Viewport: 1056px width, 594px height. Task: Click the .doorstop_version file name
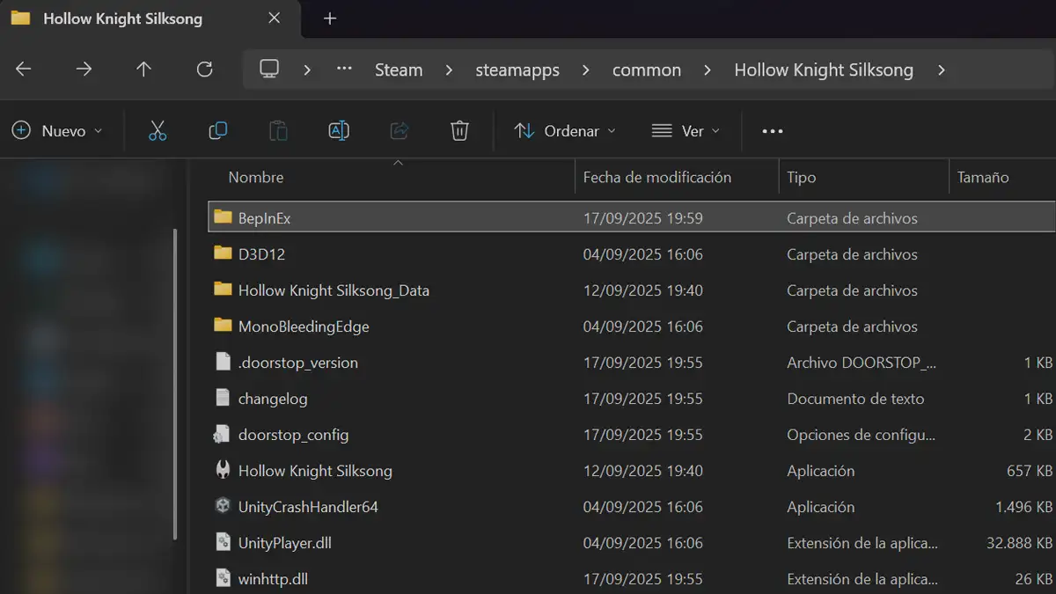pos(297,363)
